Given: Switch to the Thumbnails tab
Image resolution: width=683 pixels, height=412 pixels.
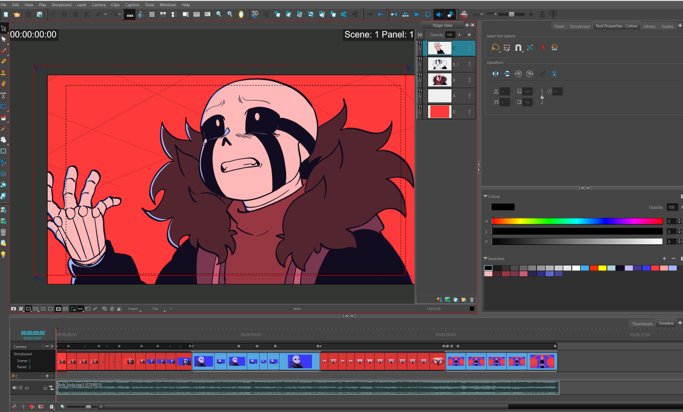Looking at the screenshot, I should pyautogui.click(x=642, y=323).
